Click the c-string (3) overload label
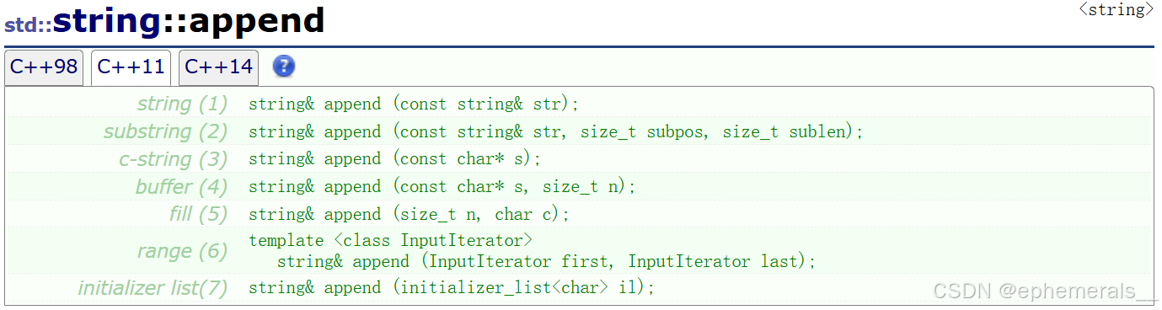The height and width of the screenshot is (310, 1162). coord(174,159)
